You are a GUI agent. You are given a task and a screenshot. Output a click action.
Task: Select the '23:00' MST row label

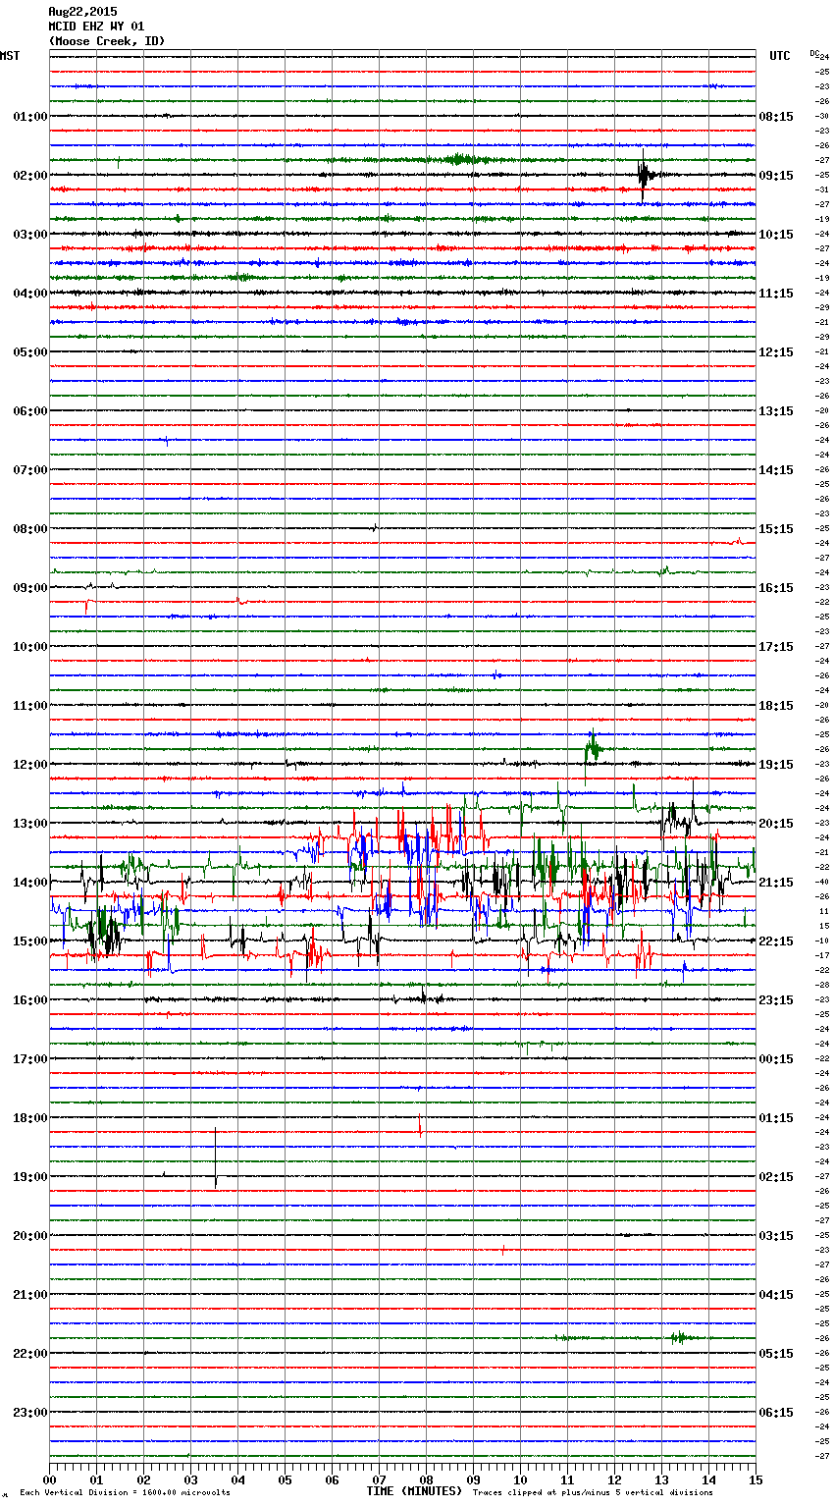pos(30,1413)
